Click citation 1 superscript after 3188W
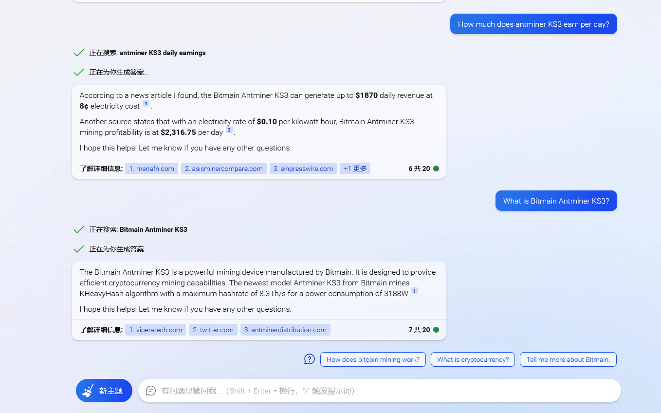Image resolution: width=661 pixels, height=413 pixels. [x=415, y=291]
